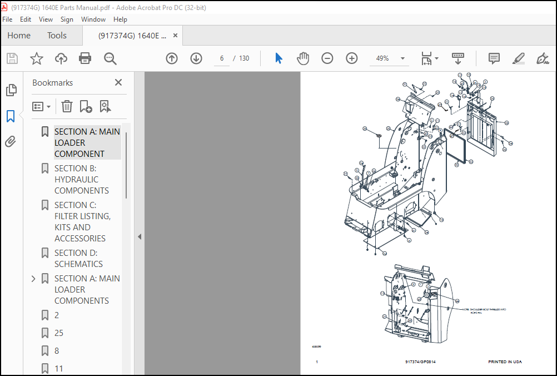Close the 1640E document tab
Viewport: 557px width, 376px height.
click(175, 36)
